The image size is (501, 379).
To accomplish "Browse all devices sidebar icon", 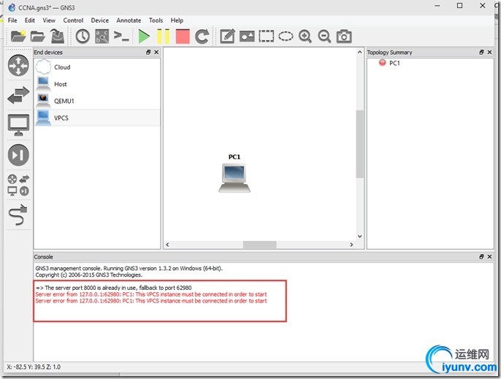I will (x=18, y=185).
